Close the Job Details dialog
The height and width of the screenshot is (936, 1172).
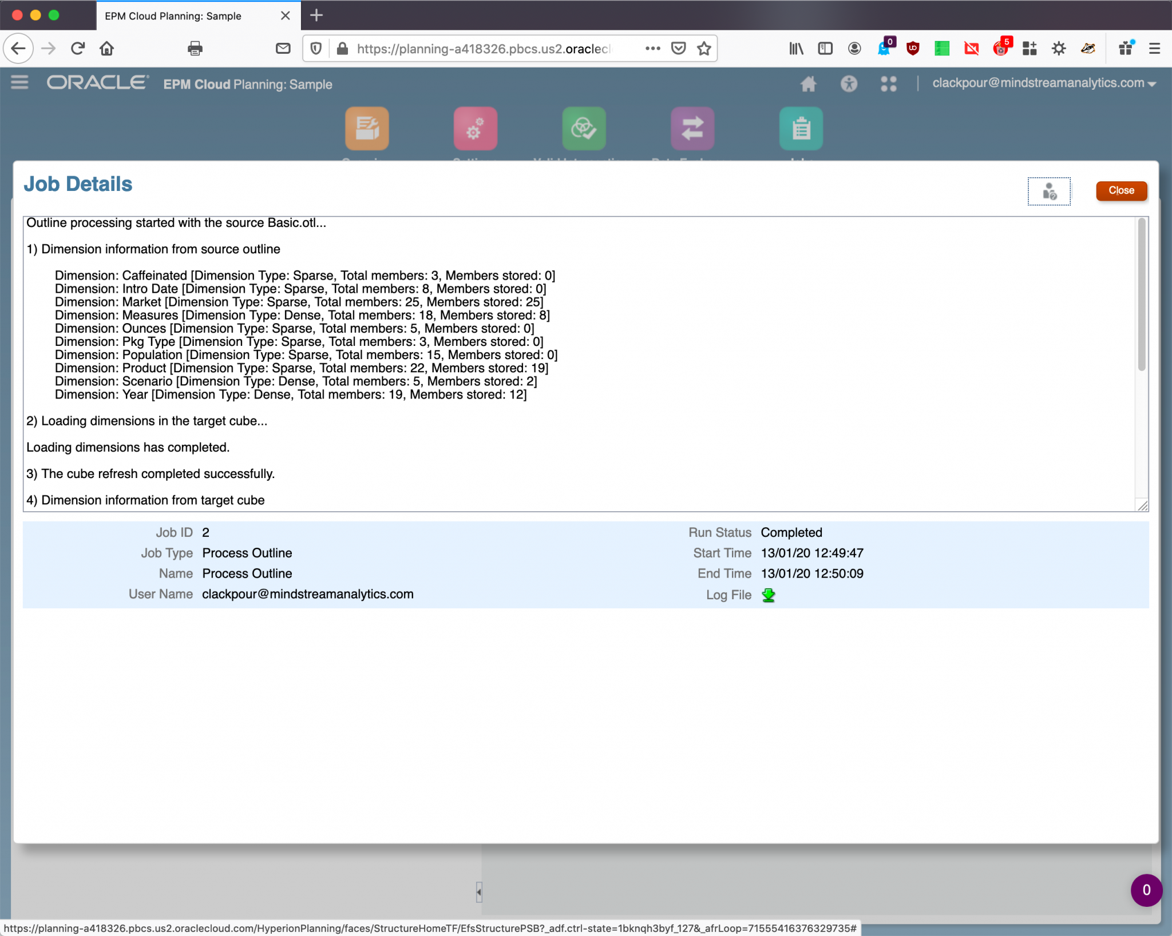tap(1121, 190)
